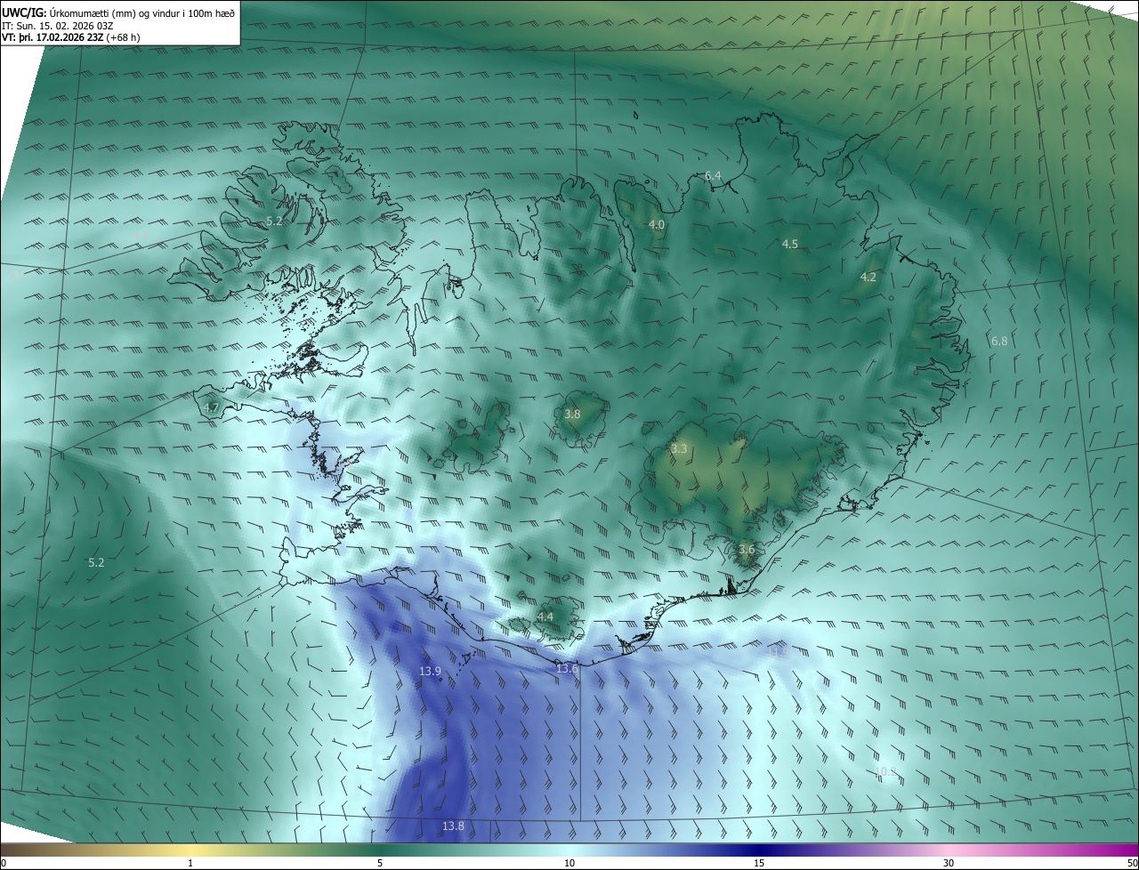Viewport: 1139px width, 870px height.
Task: Click the '6.8' value label
Action: point(999,341)
